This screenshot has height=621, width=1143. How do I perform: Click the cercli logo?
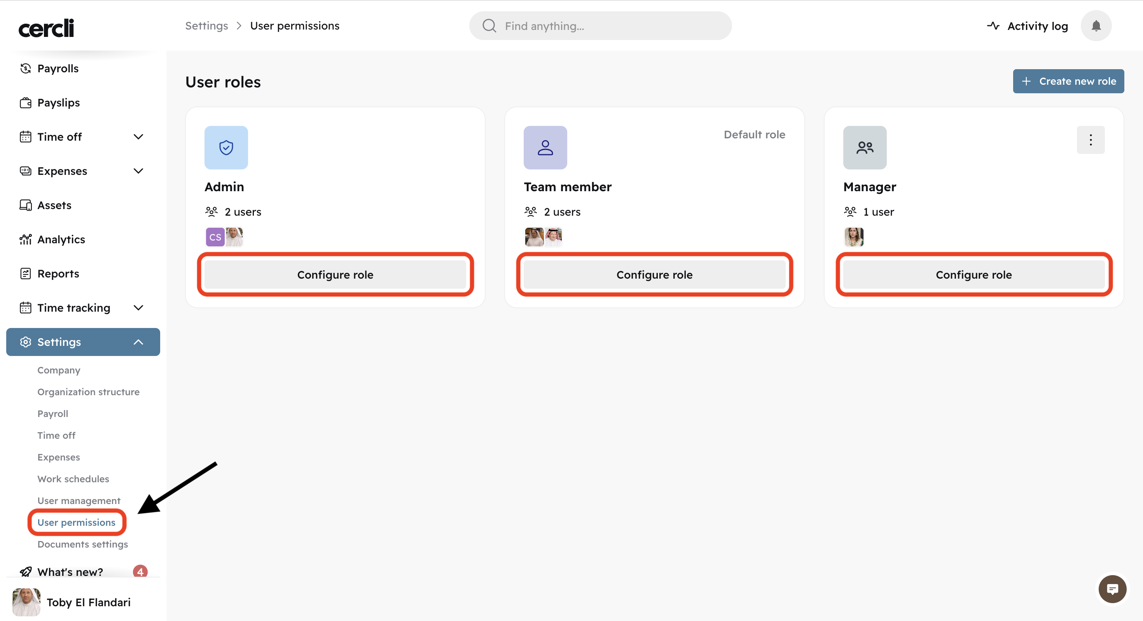(46, 28)
